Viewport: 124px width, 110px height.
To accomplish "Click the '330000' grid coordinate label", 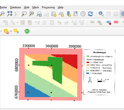I will pyautogui.click(x=29, y=46).
